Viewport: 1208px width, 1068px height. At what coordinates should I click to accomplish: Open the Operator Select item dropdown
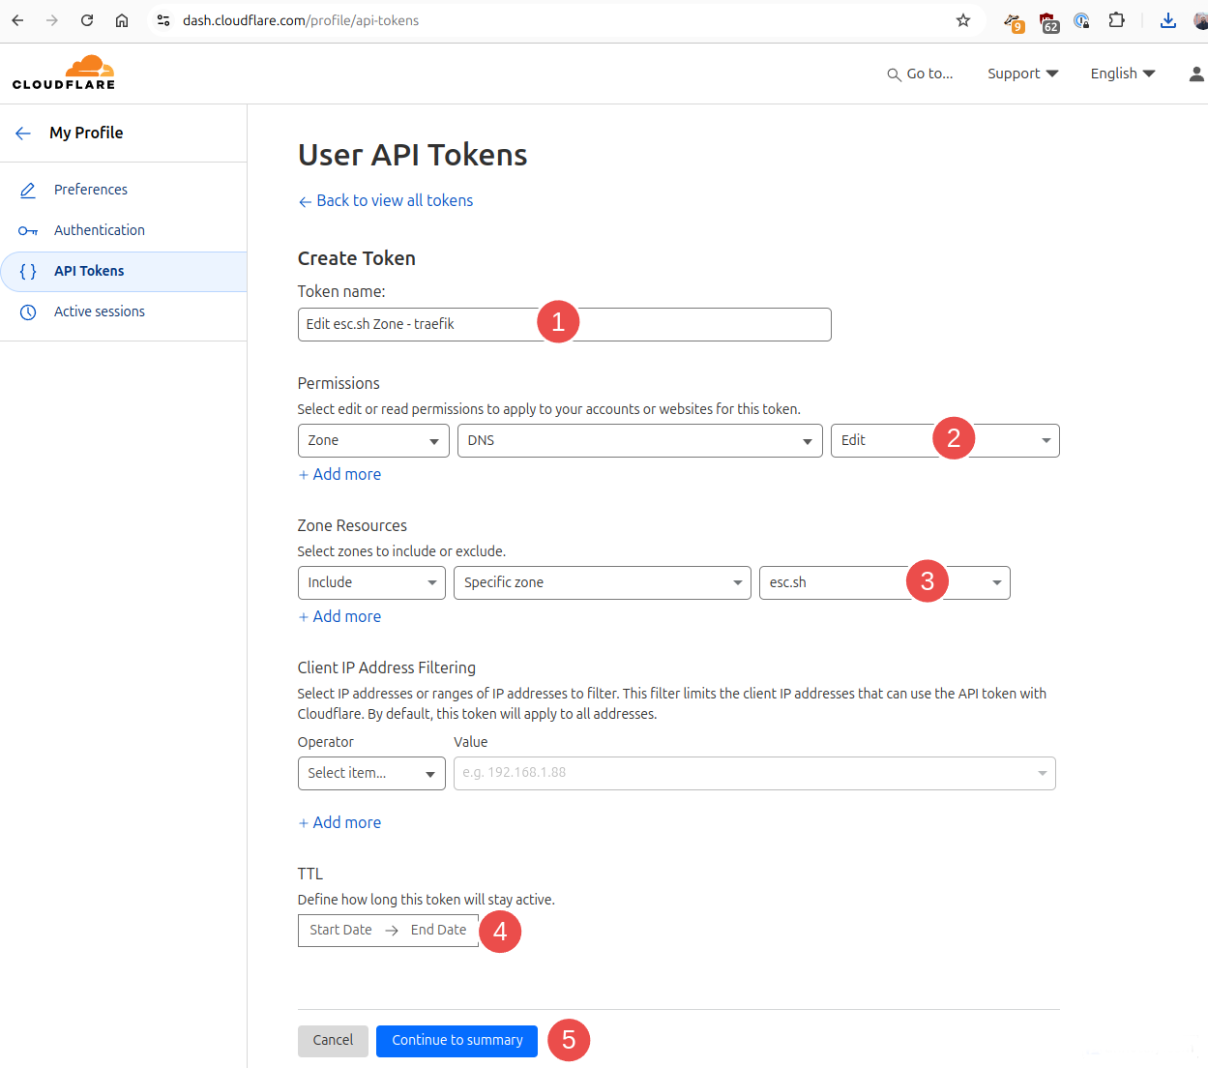point(371,773)
